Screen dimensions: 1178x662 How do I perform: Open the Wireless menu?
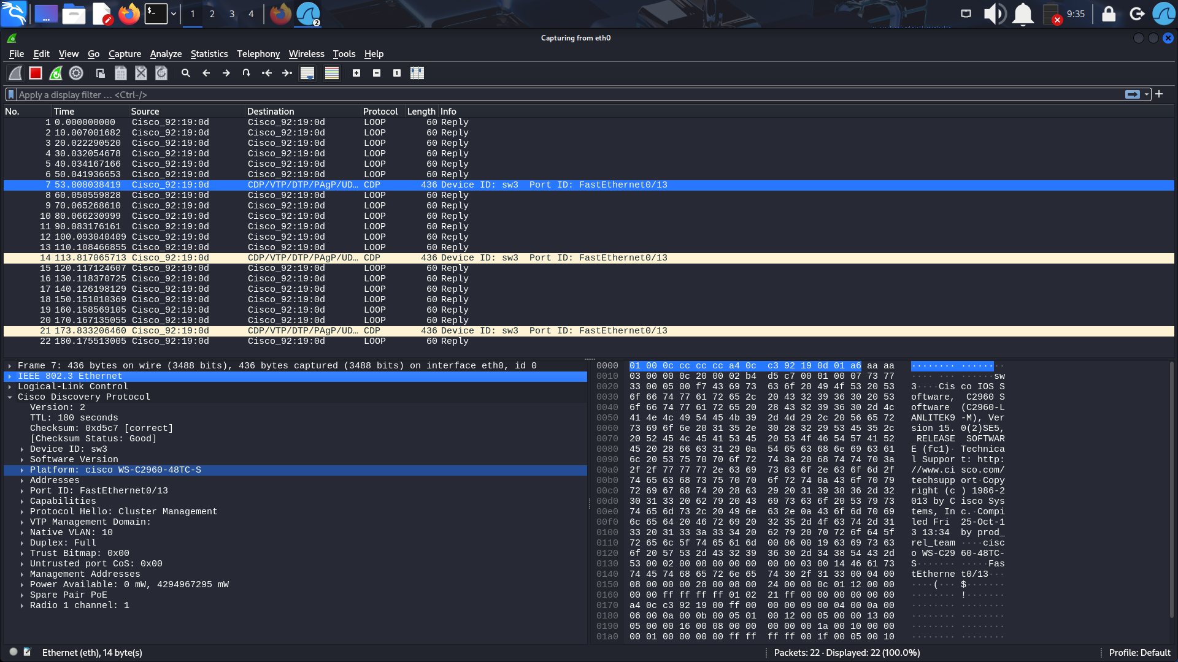pyautogui.click(x=306, y=54)
